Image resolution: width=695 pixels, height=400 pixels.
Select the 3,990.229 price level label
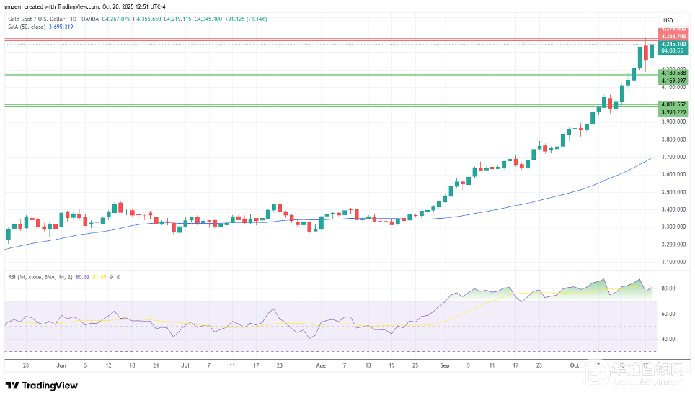pyautogui.click(x=673, y=112)
